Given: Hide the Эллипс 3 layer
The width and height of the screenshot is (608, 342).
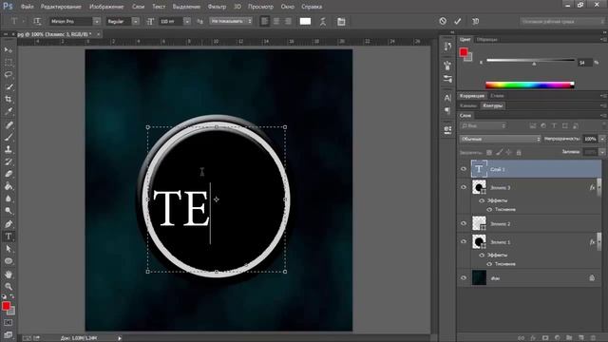Looking at the screenshot, I should click(464, 187).
